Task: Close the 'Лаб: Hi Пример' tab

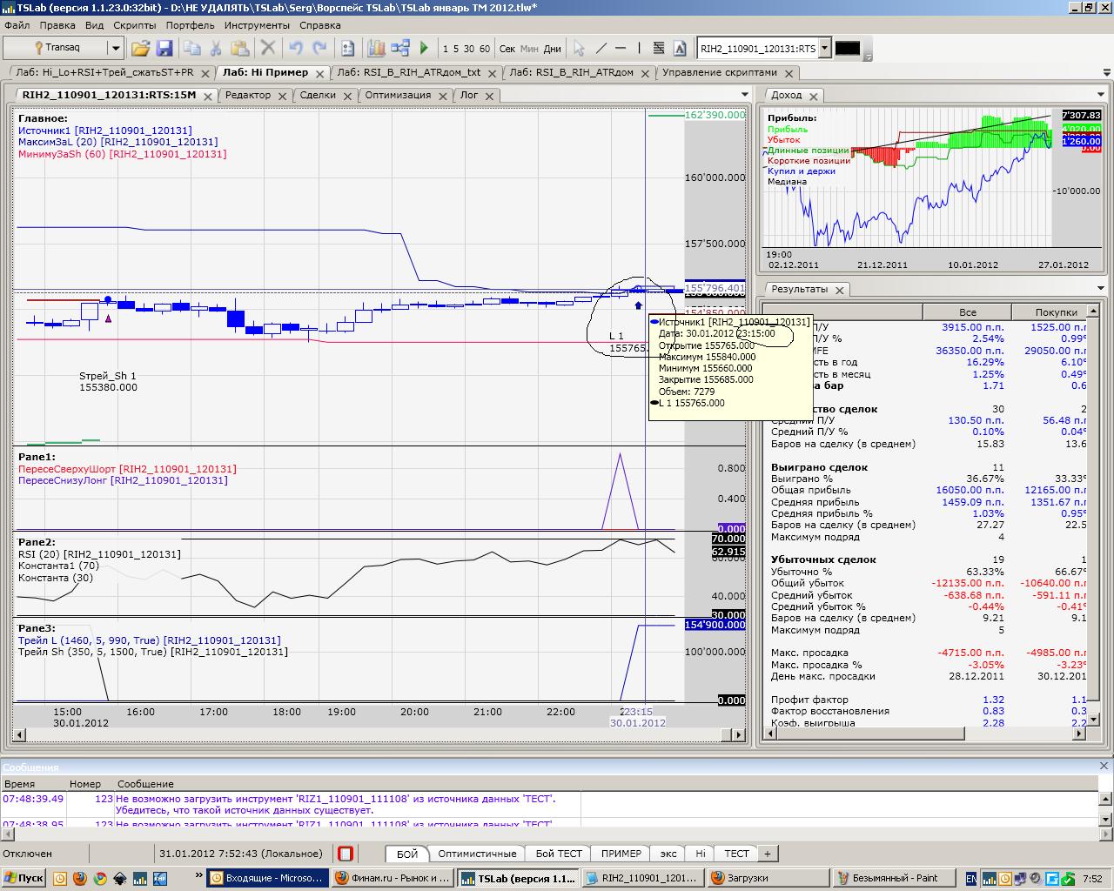Action: (319, 73)
